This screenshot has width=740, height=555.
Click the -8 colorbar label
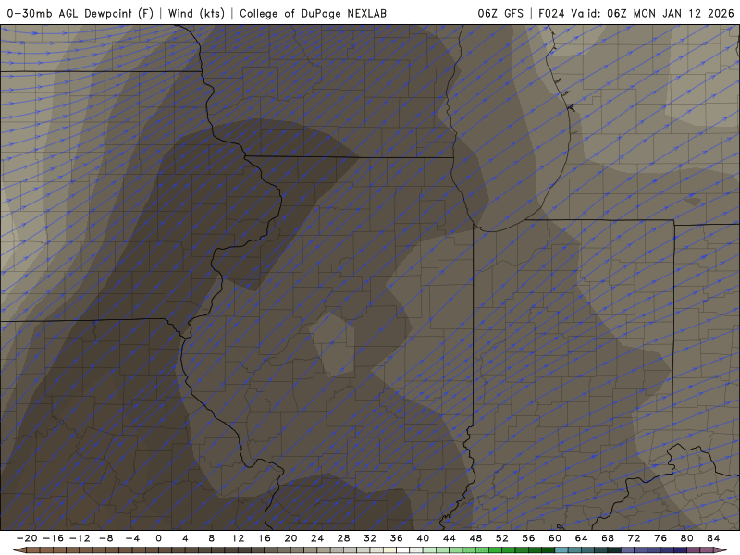coord(106,538)
